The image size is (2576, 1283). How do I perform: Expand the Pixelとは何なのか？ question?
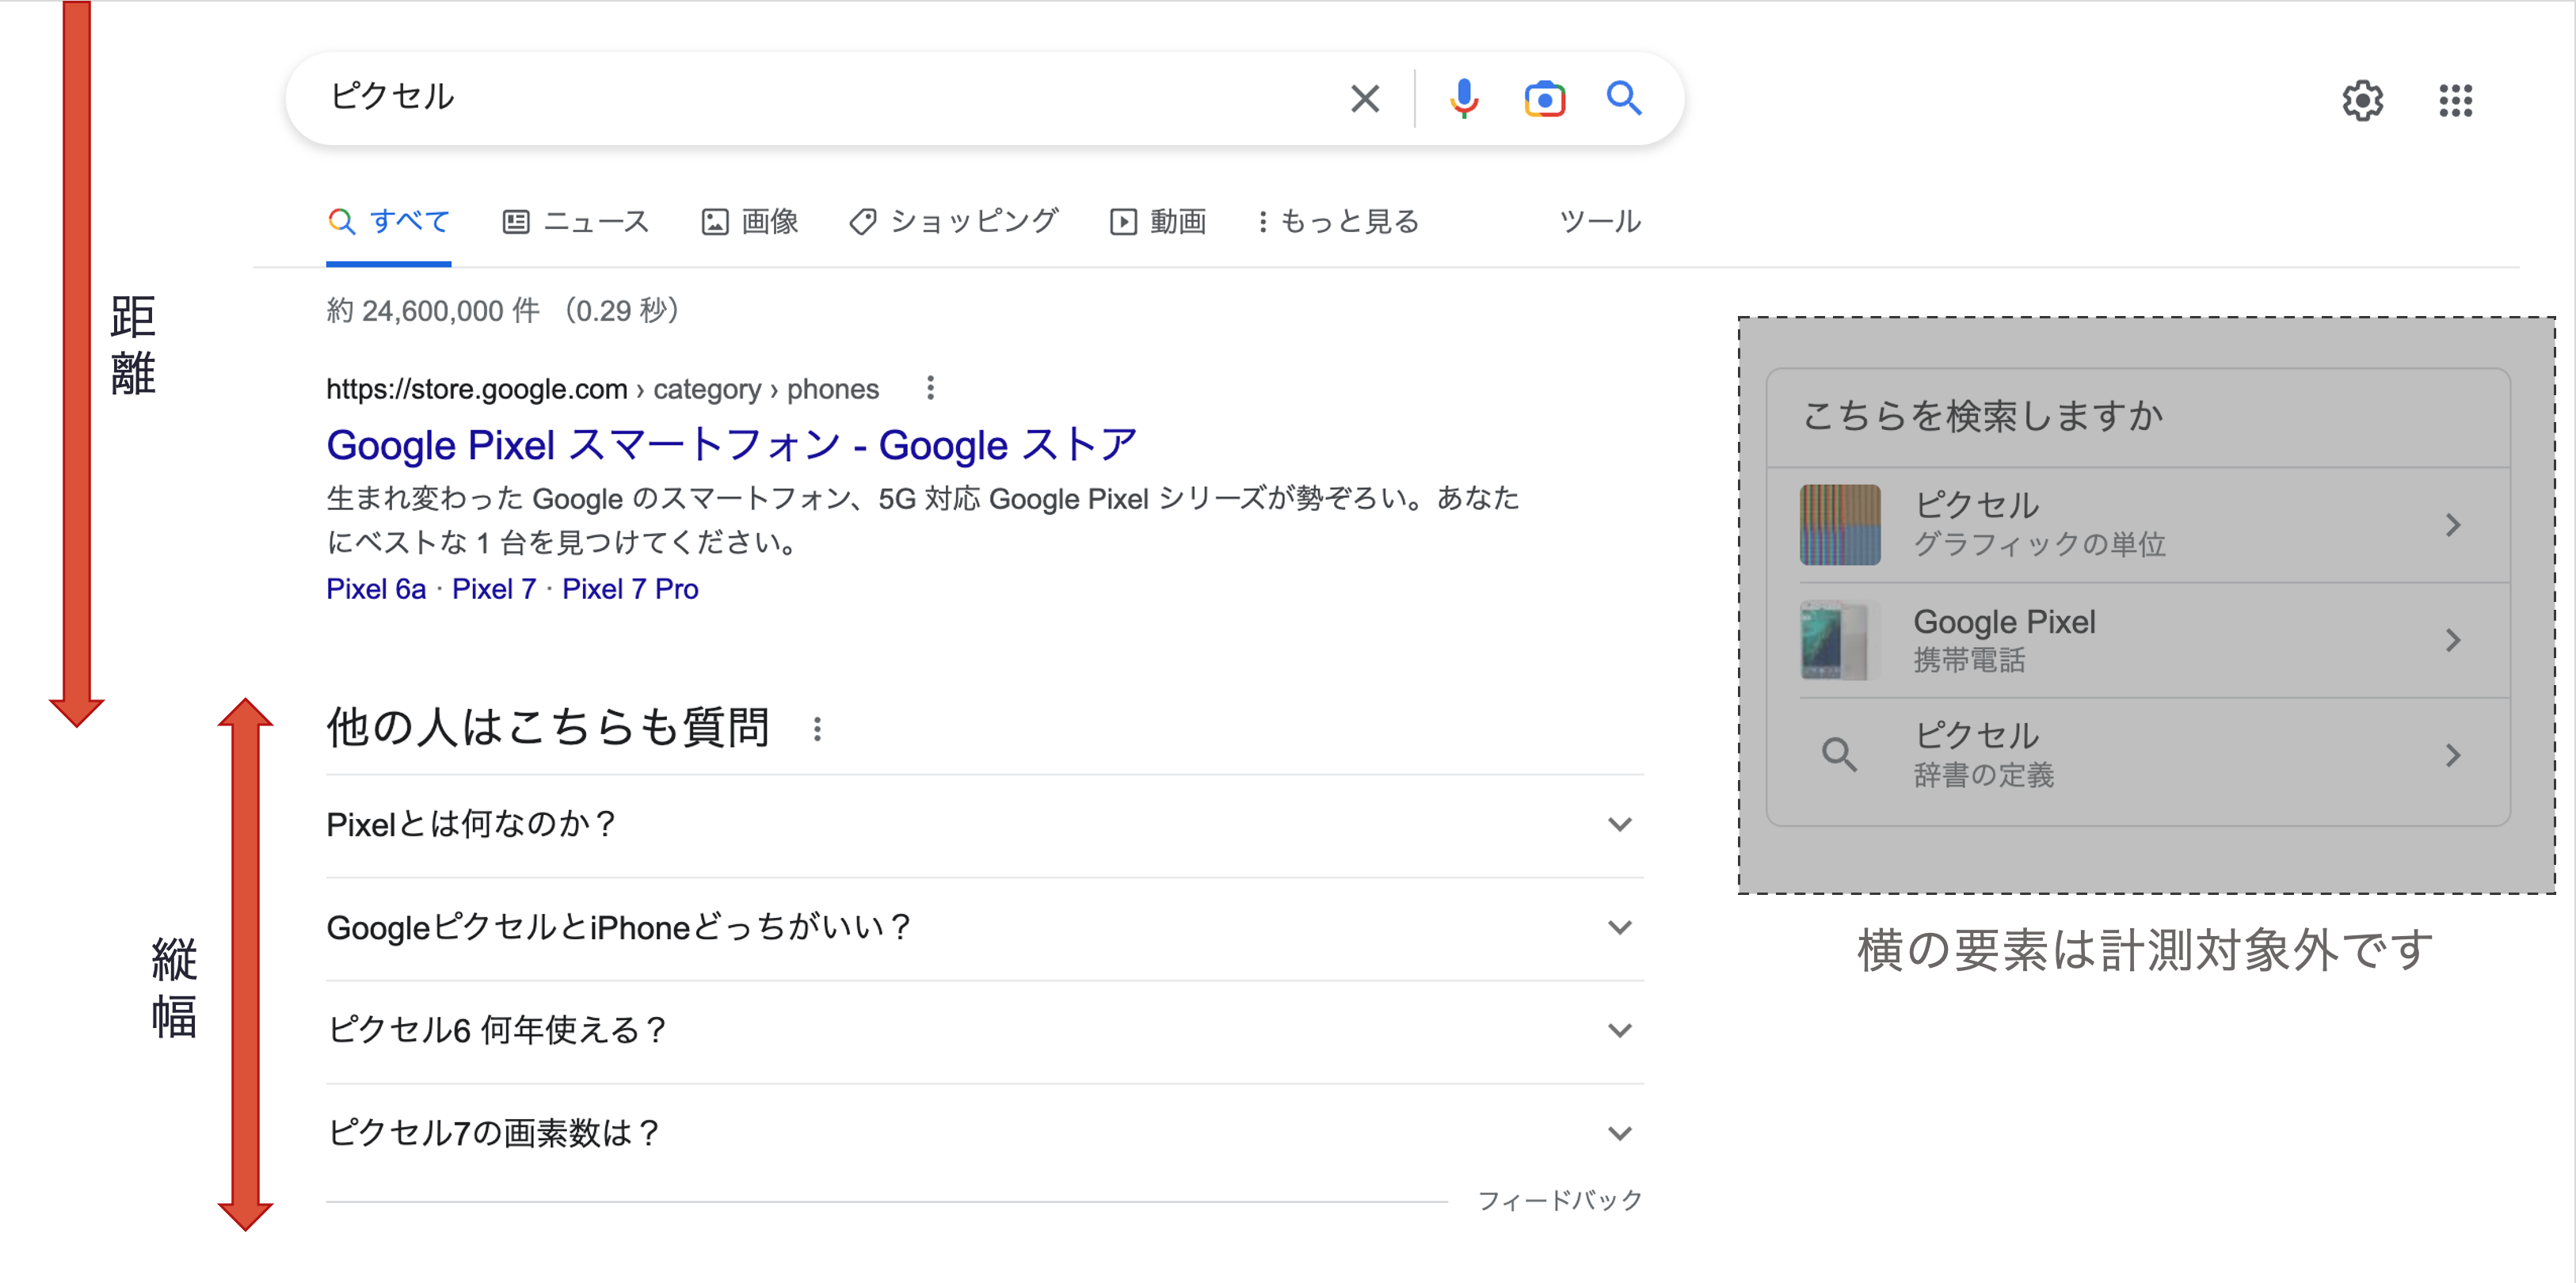(985, 825)
